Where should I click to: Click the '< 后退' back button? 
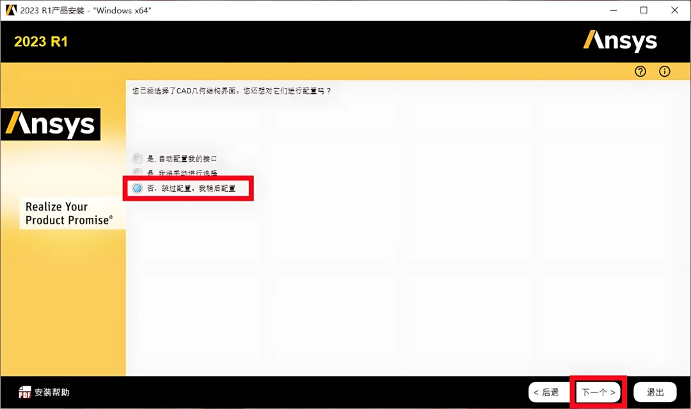tap(550, 392)
